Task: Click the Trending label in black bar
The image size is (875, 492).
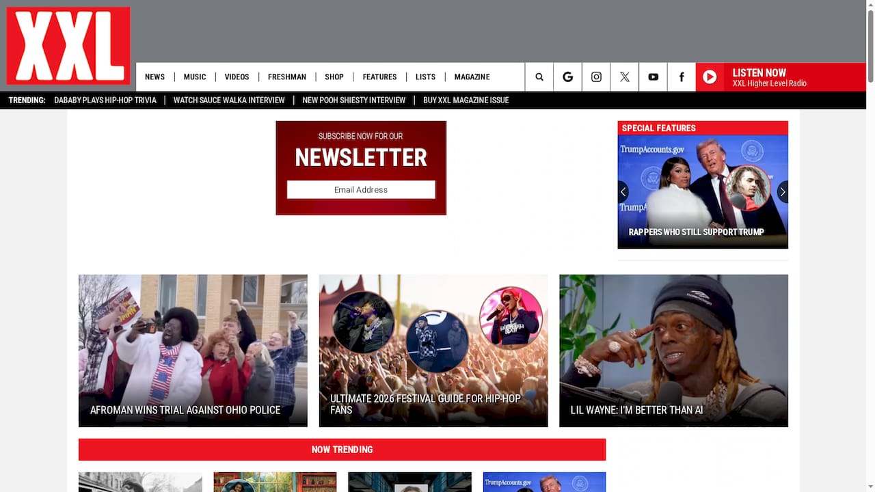Action: click(27, 100)
